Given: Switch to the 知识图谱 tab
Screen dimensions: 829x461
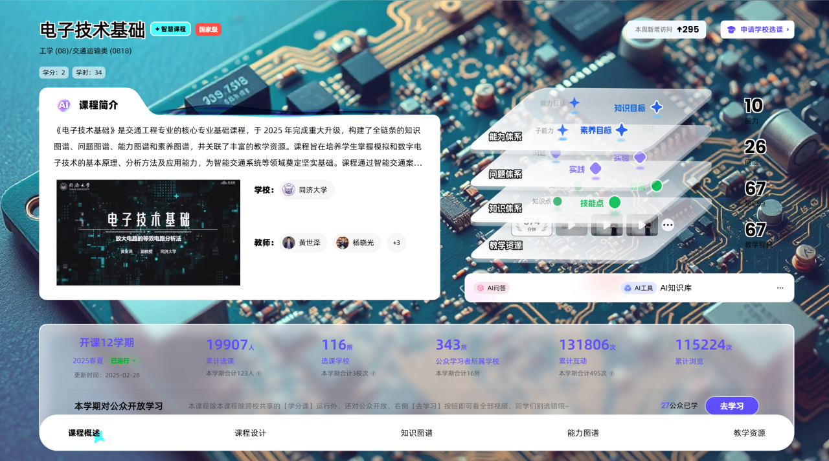Looking at the screenshot, I should coord(416,433).
